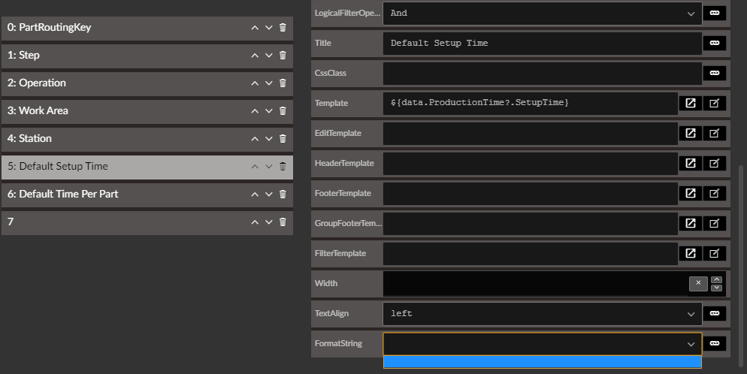The width and height of the screenshot is (747, 374).
Task: Select the Station column item
Action: point(147,139)
